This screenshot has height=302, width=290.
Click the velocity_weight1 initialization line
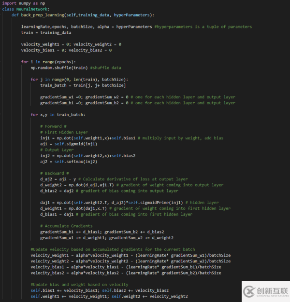point(71,44)
